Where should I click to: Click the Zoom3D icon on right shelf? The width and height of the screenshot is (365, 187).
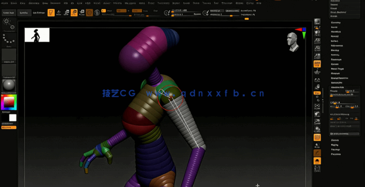point(317,121)
